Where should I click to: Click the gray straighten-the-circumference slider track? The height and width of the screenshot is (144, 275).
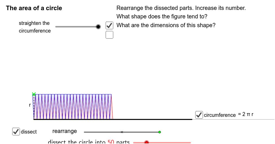[x=76, y=27]
